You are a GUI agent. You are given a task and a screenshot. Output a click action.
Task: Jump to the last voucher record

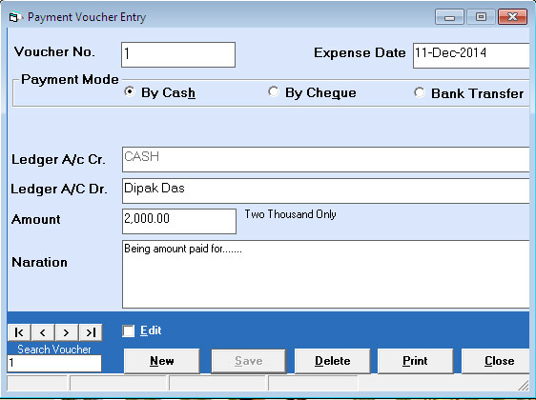[x=91, y=332]
